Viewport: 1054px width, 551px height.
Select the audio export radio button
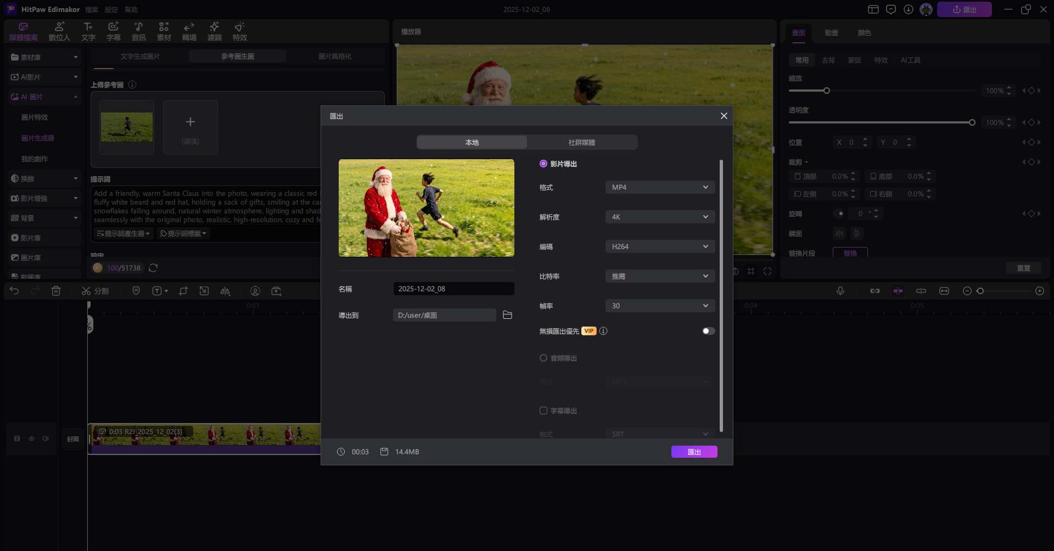pyautogui.click(x=543, y=358)
